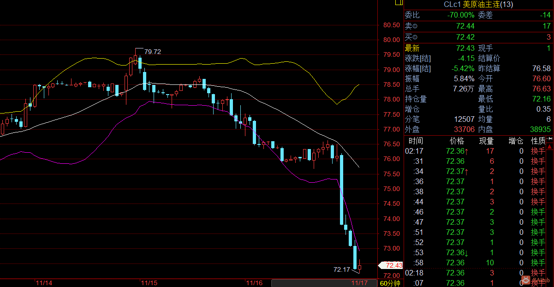Click the 增仓 column header in the tick list
Screen dimensions: 554x287
pyautogui.click(x=516, y=141)
